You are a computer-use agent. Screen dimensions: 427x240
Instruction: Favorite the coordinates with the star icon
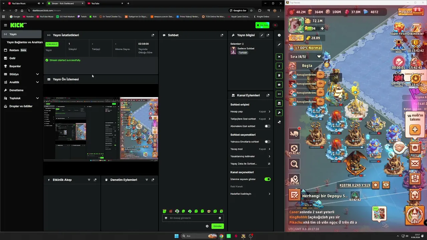(x=376, y=185)
